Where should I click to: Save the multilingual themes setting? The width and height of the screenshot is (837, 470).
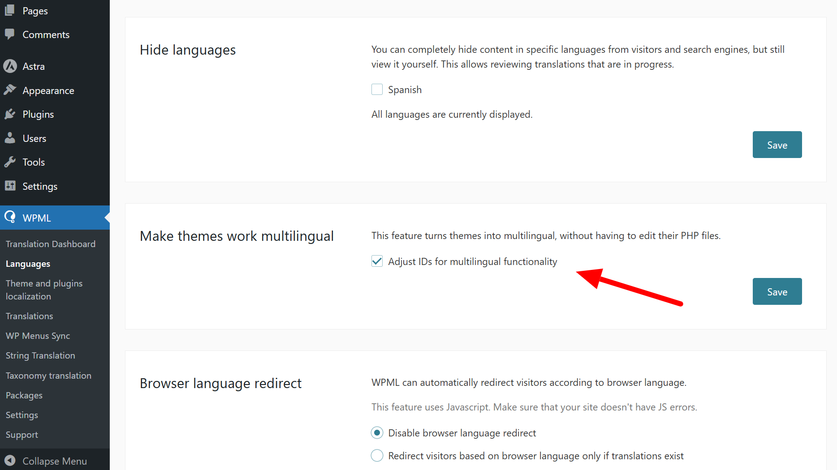777,291
